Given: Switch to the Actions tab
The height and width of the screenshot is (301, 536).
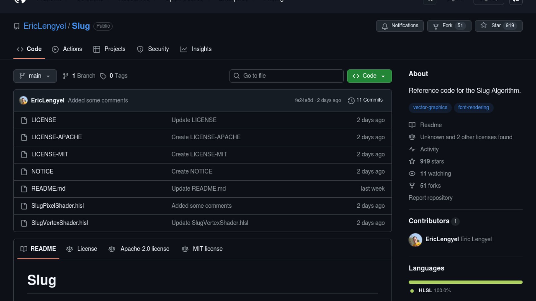Looking at the screenshot, I should click(67, 49).
